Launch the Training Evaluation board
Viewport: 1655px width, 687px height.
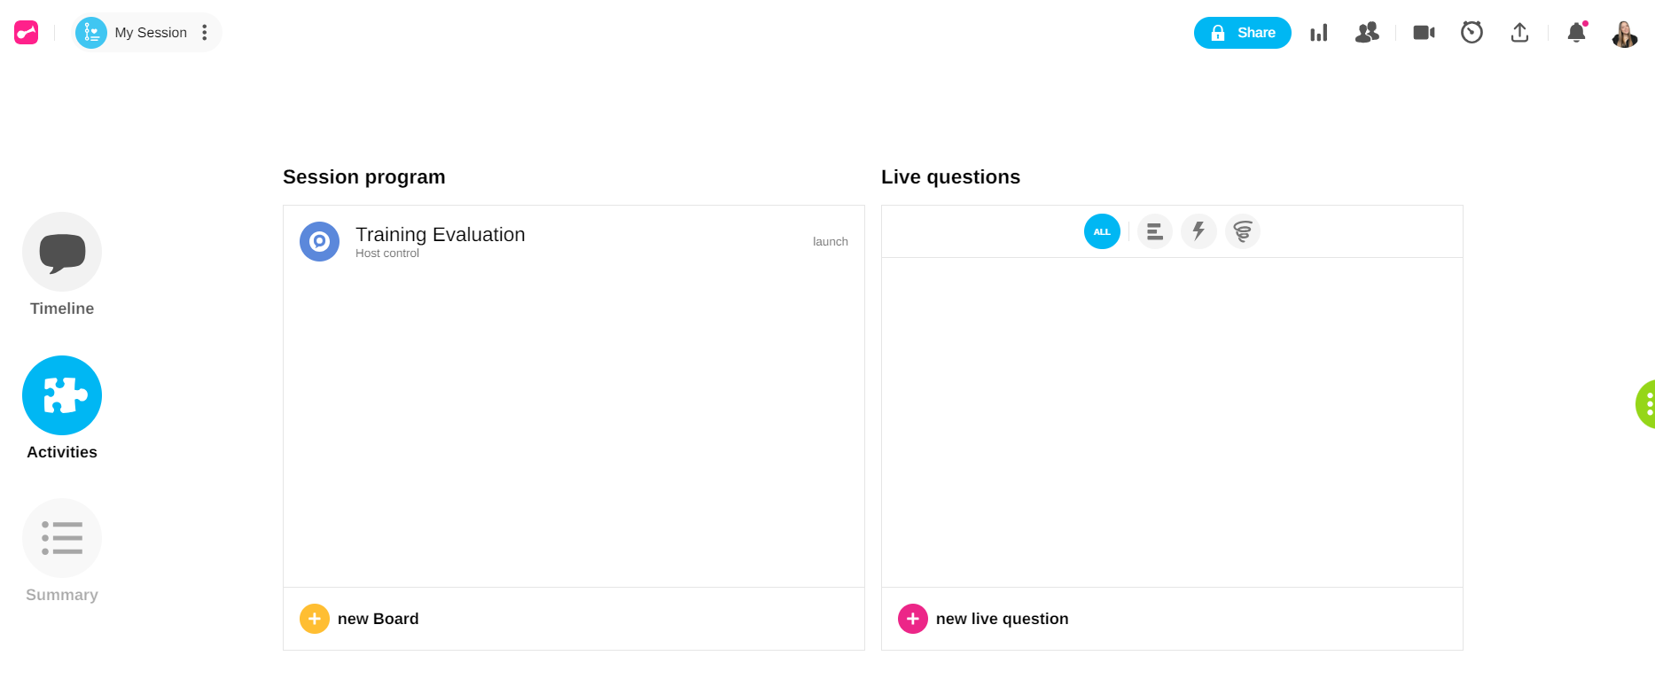830,241
